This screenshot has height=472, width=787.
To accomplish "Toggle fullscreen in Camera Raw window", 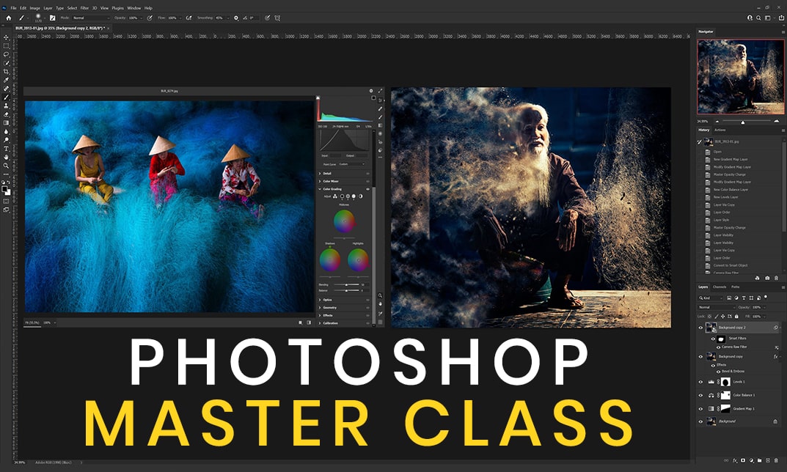I will 380,91.
